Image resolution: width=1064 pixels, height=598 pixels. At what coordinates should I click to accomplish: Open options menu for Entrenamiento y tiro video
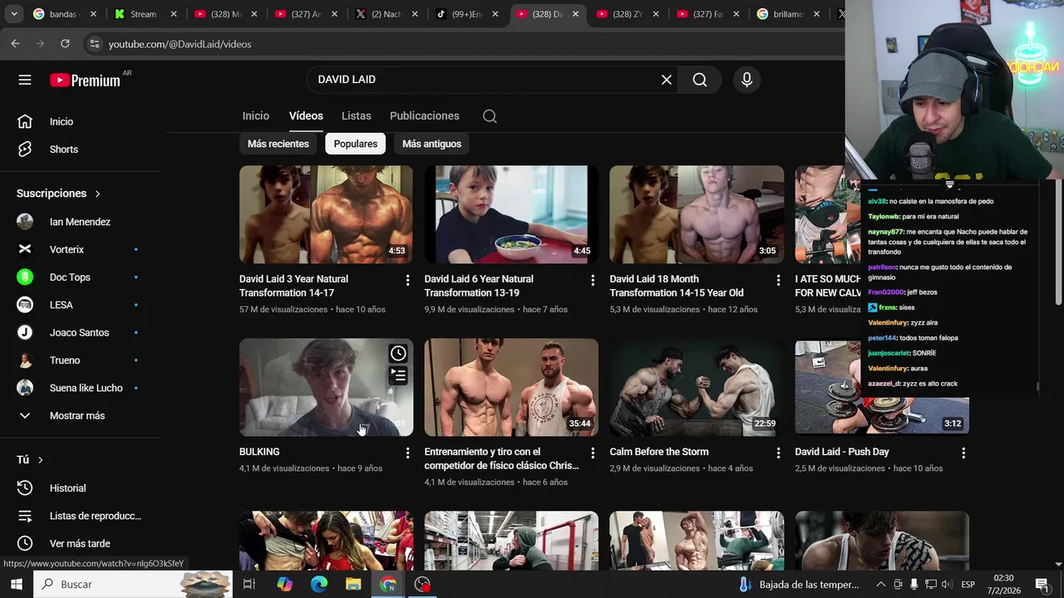pos(593,453)
